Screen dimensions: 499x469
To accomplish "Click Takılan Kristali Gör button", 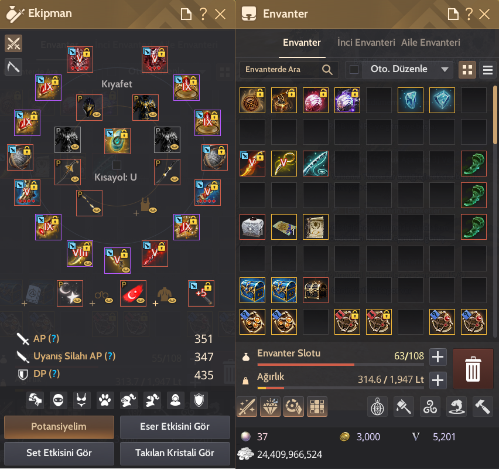I will [175, 453].
